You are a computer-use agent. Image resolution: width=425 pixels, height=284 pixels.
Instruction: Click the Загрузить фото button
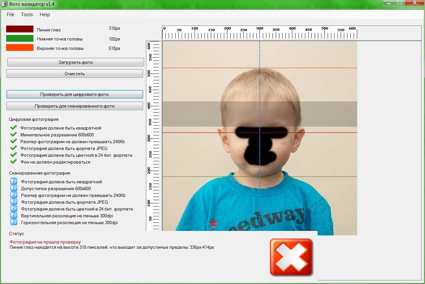76,62
